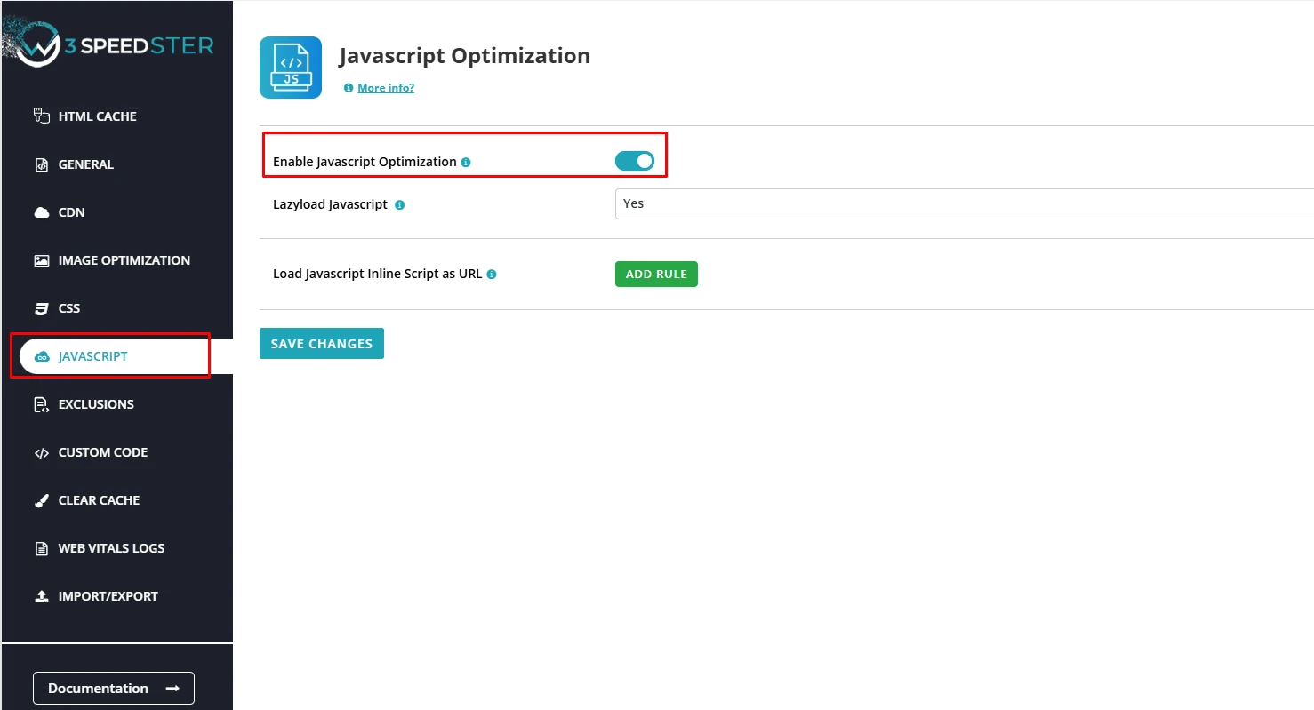Click the Documentation button at sidebar bottom
Image resolution: width=1314 pixels, height=710 pixels.
point(113,688)
